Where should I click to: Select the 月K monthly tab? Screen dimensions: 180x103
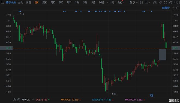click(x=53, y=2)
